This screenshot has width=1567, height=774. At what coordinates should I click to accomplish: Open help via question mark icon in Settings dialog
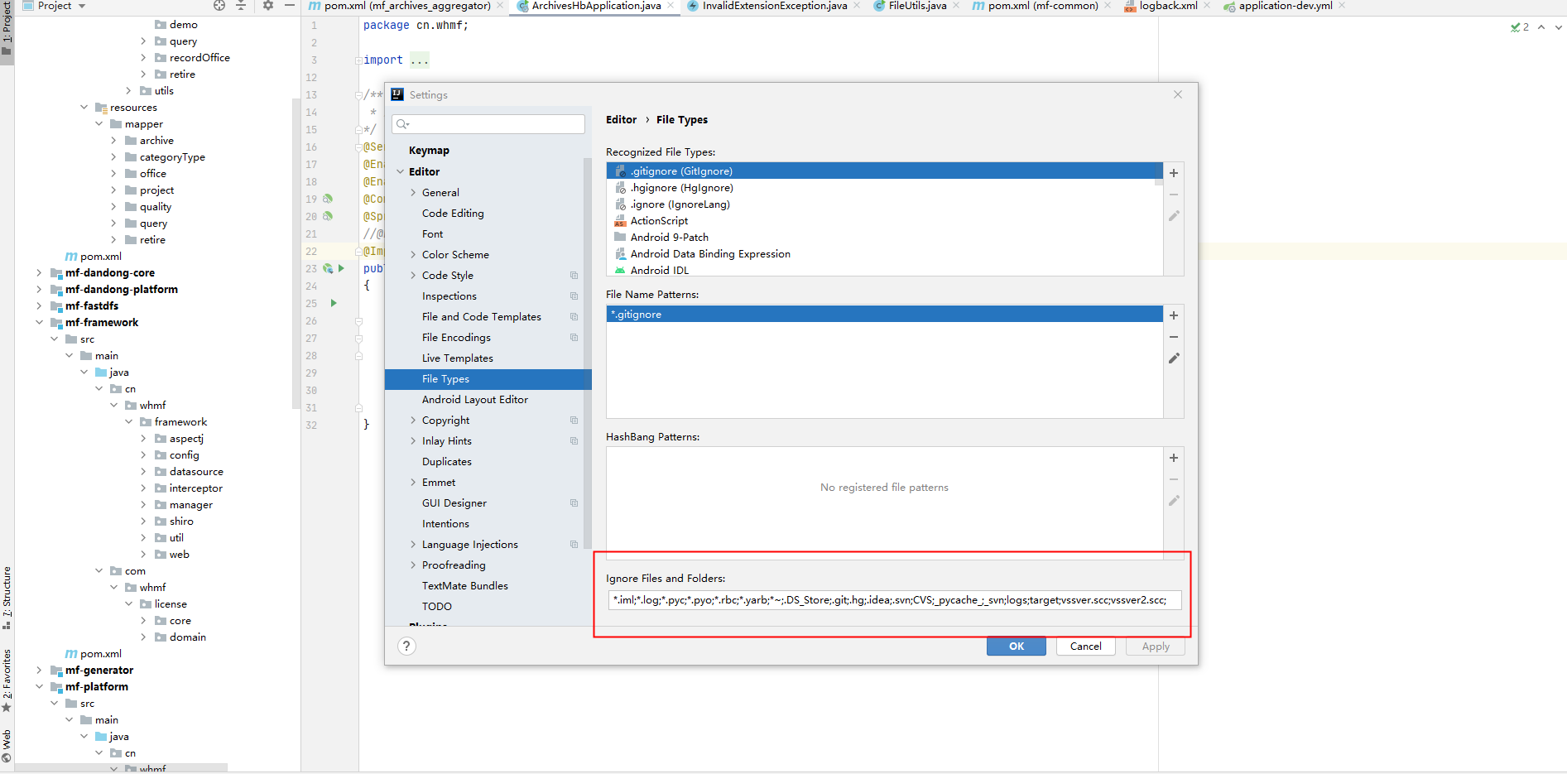click(x=406, y=646)
